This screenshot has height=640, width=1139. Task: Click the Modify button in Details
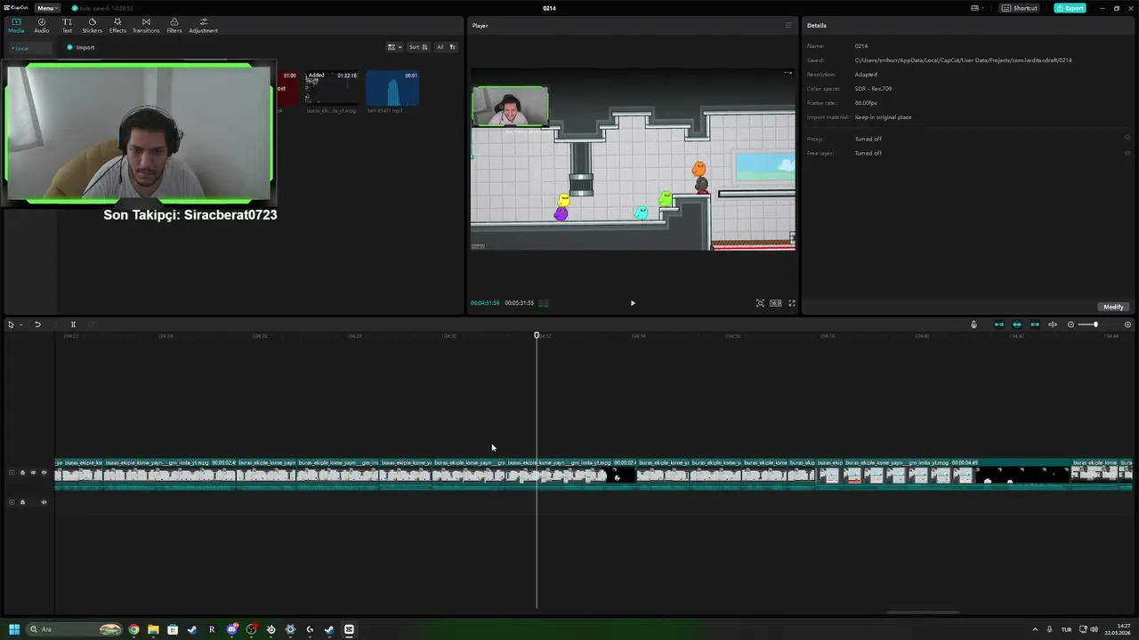click(1113, 307)
